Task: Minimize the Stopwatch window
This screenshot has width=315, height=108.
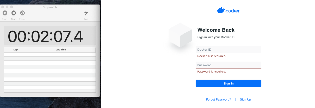Action: pos(7,7)
